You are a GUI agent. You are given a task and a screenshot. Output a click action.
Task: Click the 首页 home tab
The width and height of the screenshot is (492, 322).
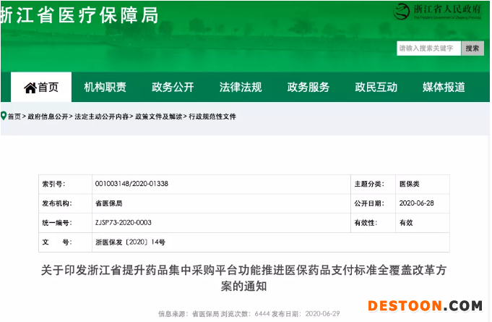point(41,88)
